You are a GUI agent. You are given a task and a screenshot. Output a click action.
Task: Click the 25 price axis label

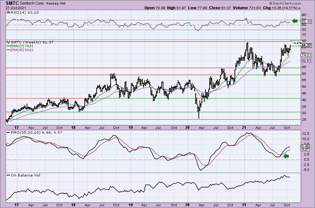(304, 119)
